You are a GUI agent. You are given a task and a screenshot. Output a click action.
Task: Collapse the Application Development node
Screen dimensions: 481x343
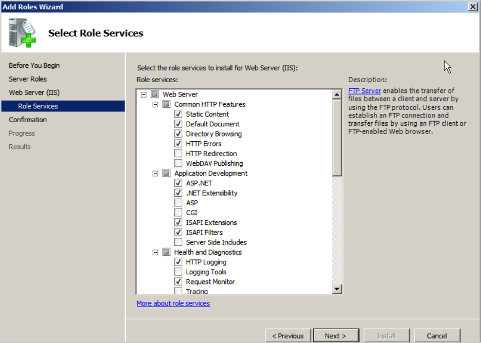click(155, 174)
